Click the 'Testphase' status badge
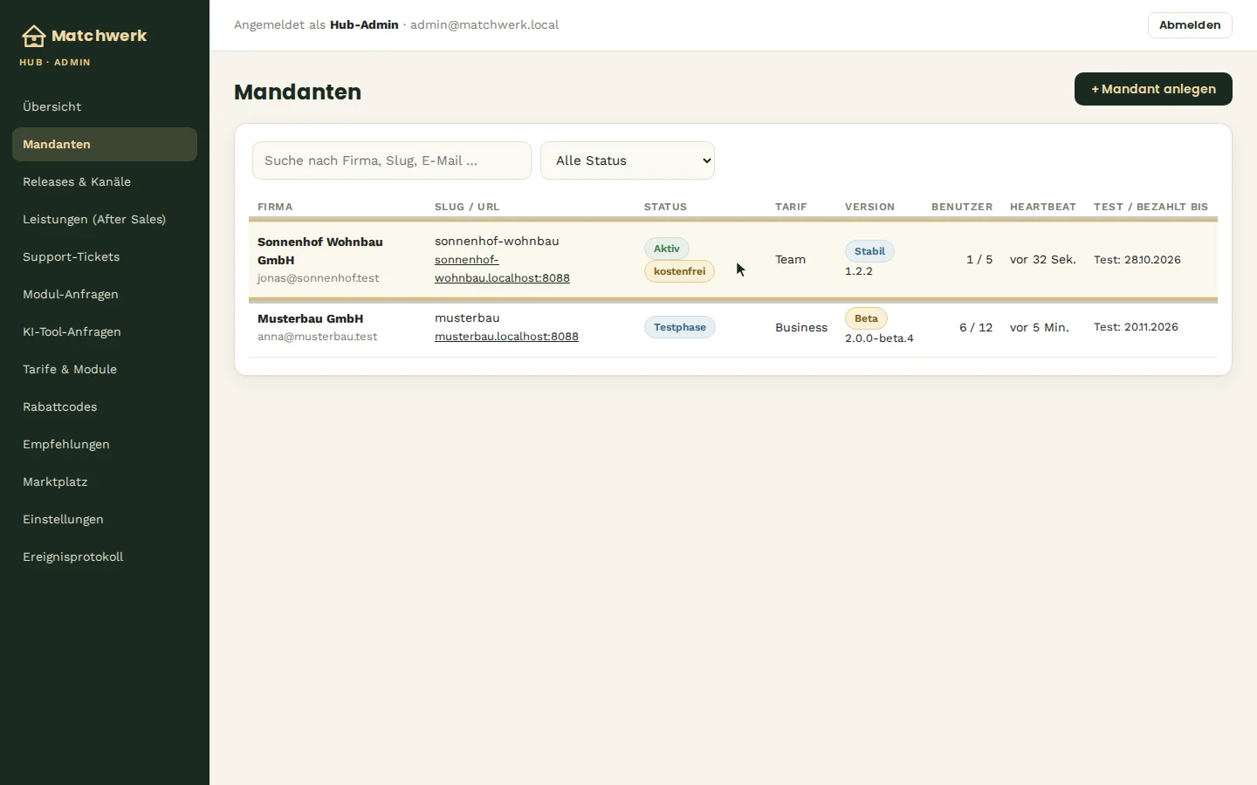Screen dimensions: 1257x785 click(x=680, y=327)
